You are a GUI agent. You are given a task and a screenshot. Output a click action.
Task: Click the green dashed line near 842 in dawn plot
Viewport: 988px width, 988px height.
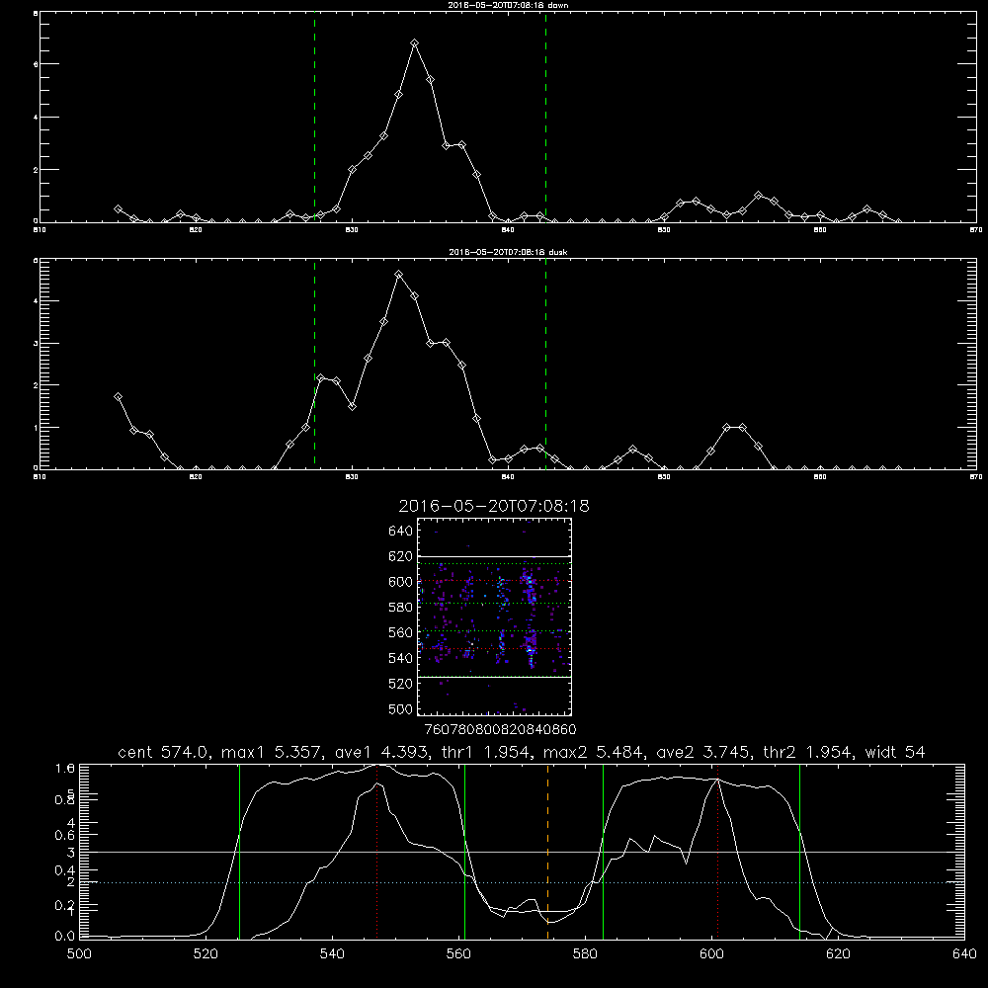tap(545, 118)
